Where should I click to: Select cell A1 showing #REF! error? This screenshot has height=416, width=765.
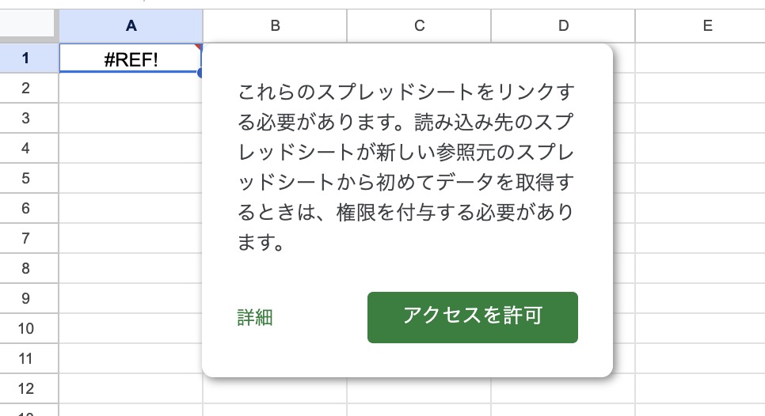pos(131,58)
